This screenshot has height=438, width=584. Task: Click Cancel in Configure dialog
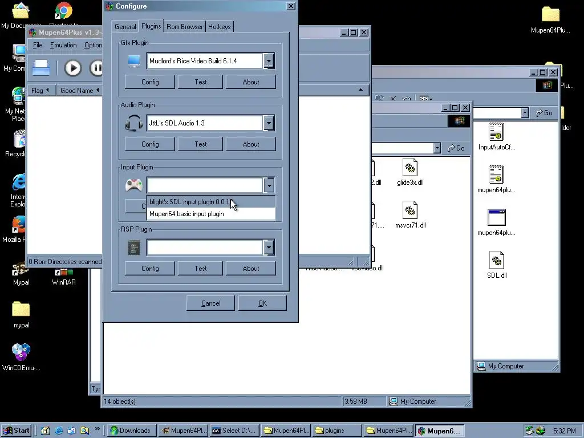coord(210,303)
